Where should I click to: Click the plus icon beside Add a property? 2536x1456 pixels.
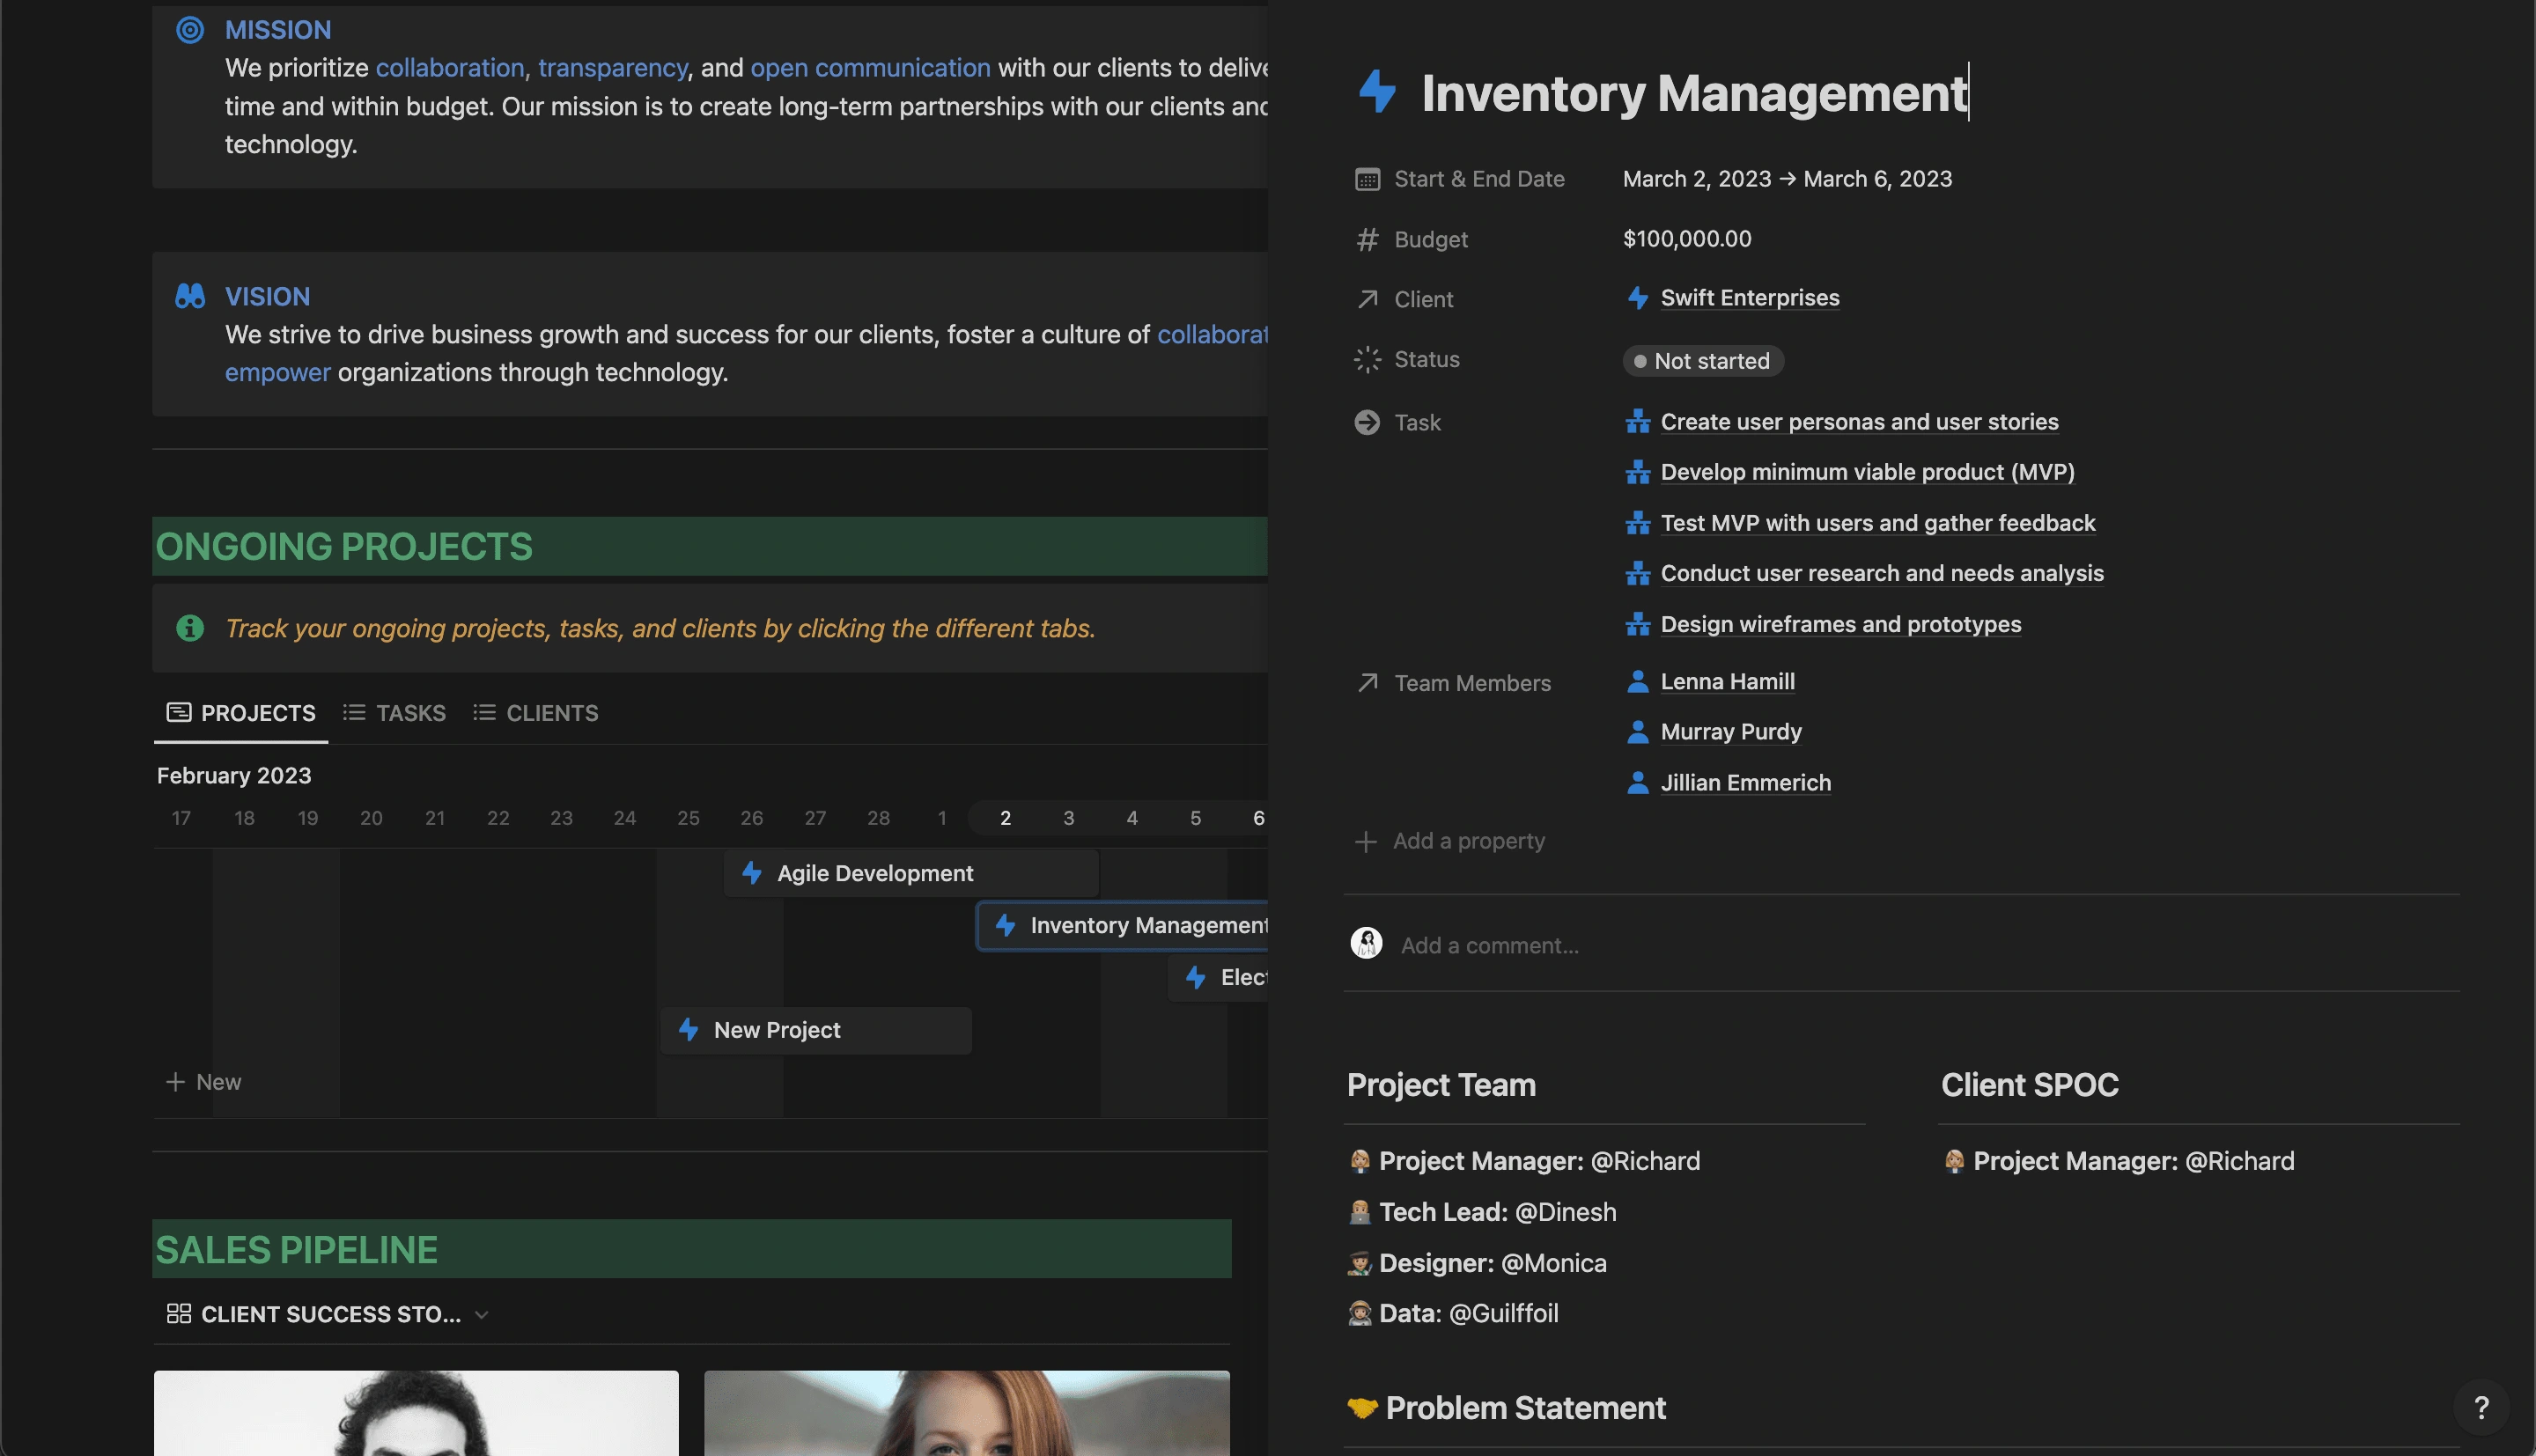pos(1366,841)
